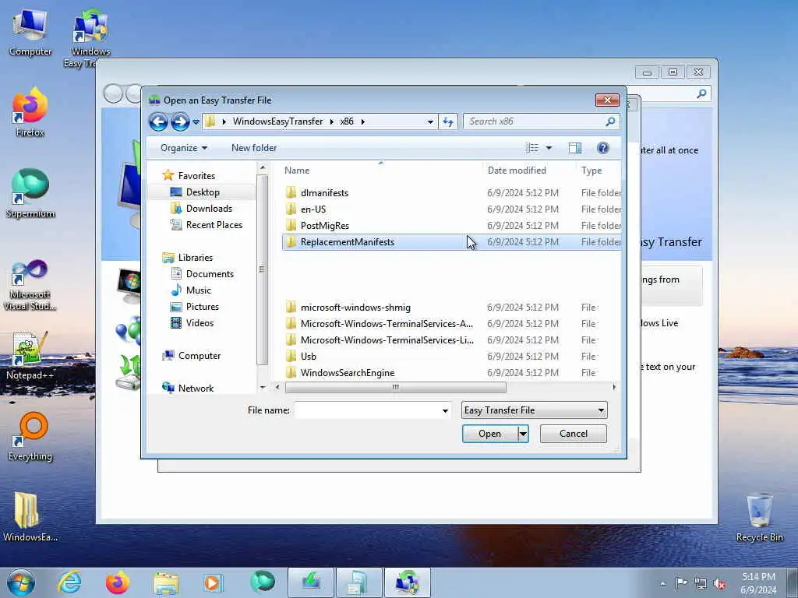Open the Computer desktop icon

(30, 31)
